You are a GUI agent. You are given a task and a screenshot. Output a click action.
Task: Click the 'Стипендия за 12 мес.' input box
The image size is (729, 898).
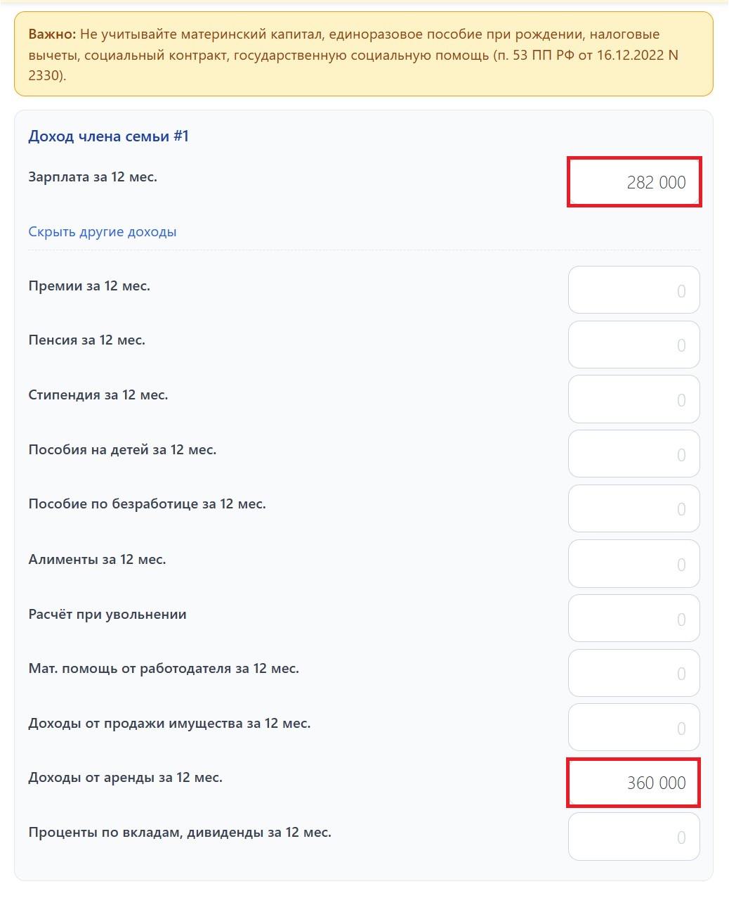[633, 399]
